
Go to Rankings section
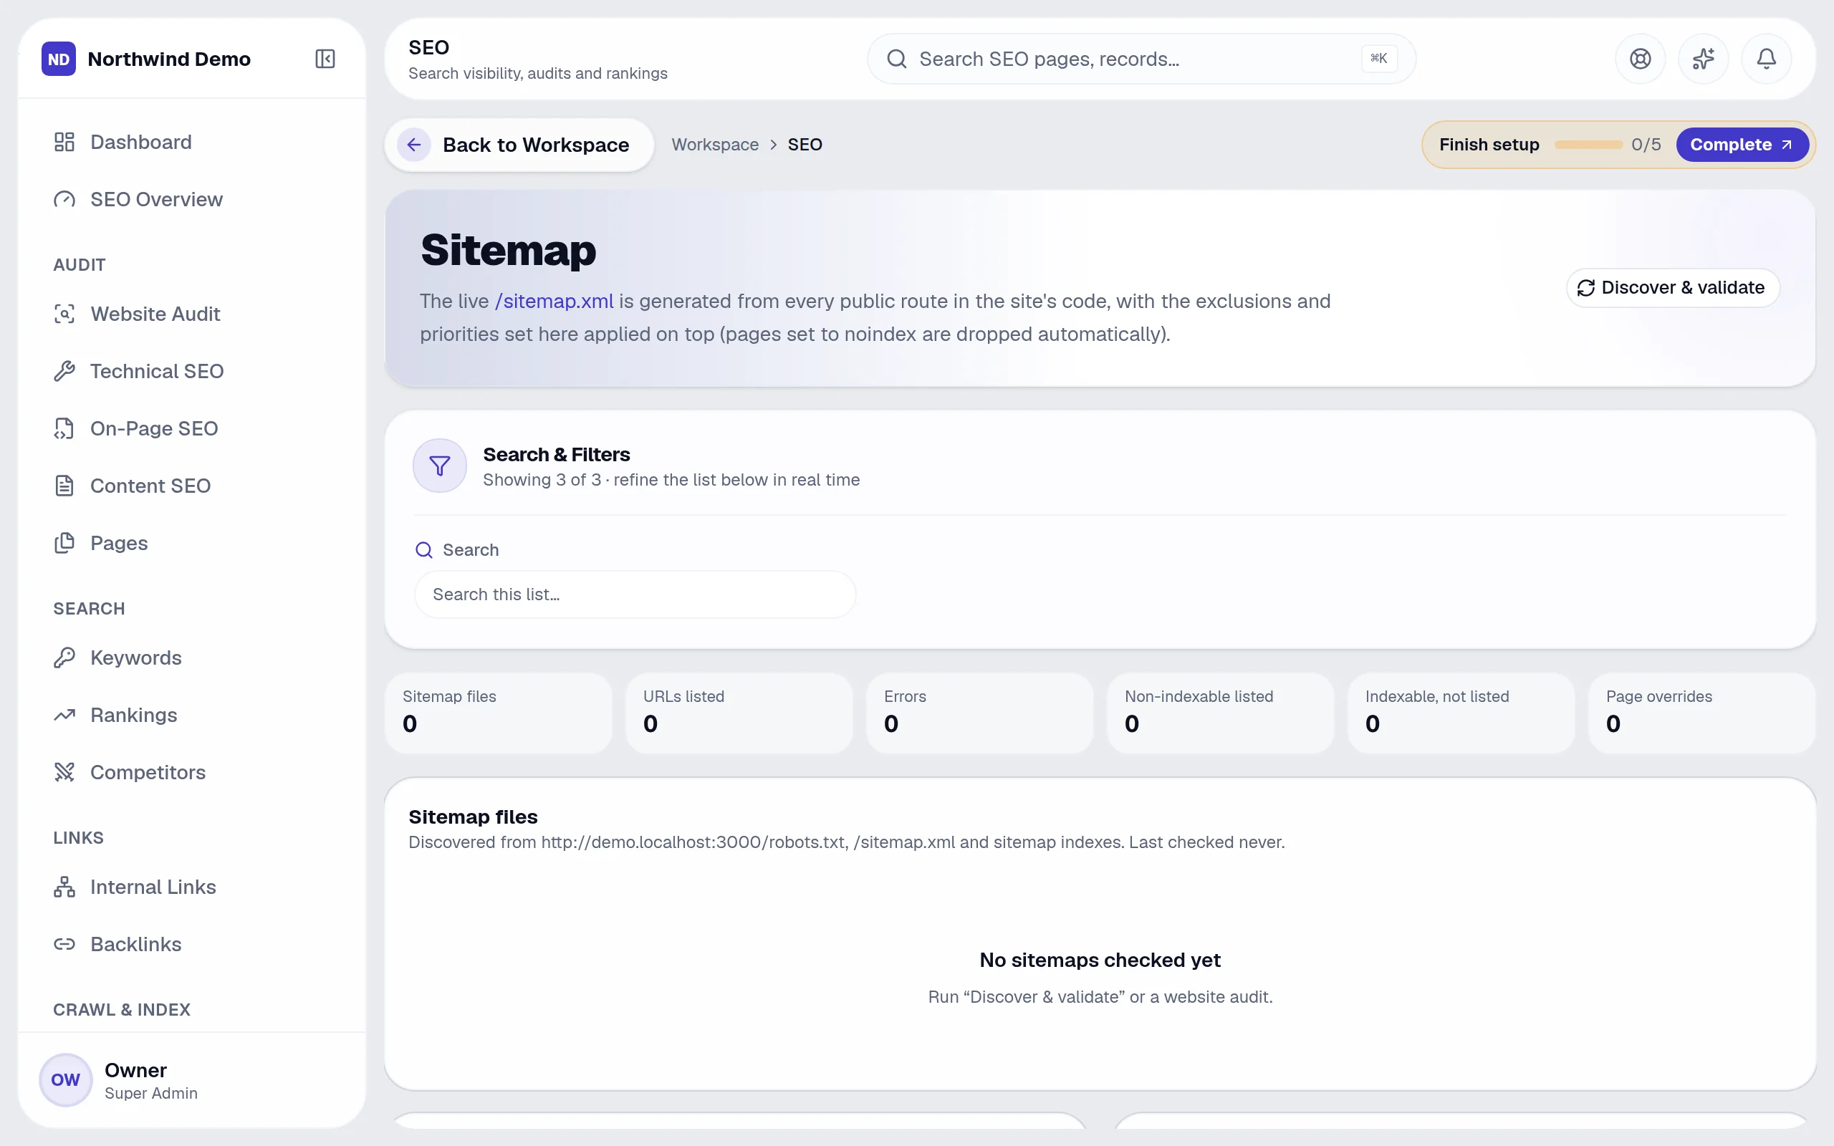click(x=191, y=715)
